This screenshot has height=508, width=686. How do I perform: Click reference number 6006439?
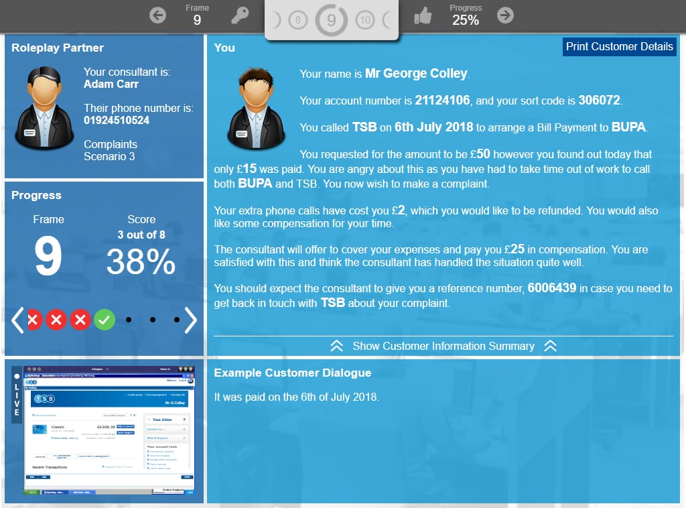[552, 288]
